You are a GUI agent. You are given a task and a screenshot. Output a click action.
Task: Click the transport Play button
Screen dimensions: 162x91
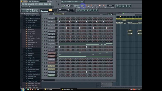click(x=66, y=6)
